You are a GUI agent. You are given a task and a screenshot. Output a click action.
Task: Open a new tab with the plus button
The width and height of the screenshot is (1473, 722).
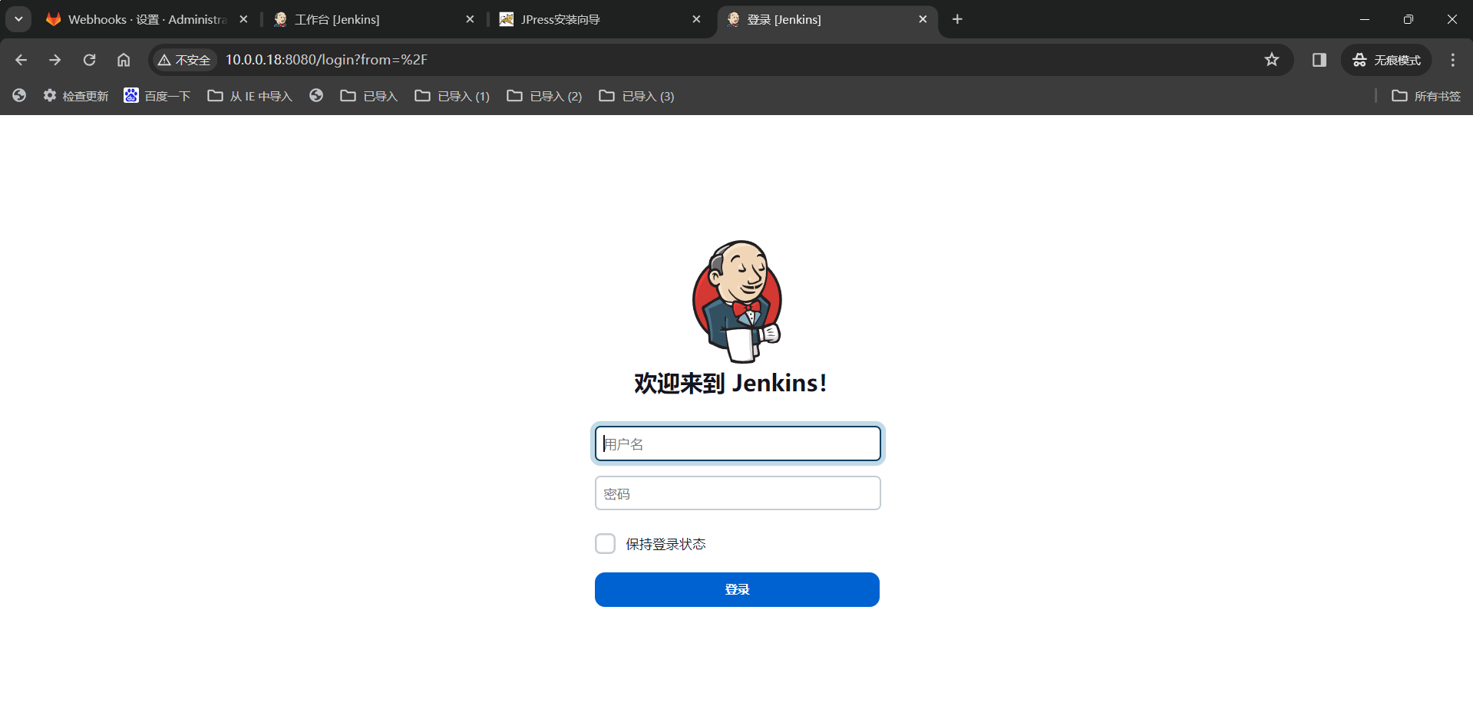tap(957, 19)
